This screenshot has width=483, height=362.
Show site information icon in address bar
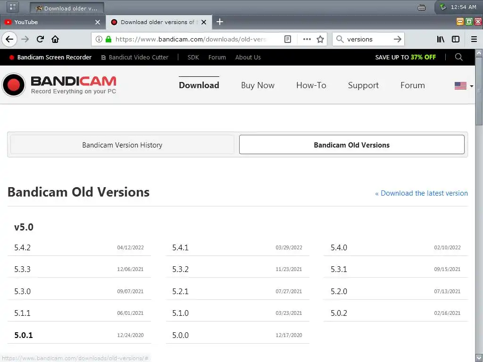click(99, 40)
